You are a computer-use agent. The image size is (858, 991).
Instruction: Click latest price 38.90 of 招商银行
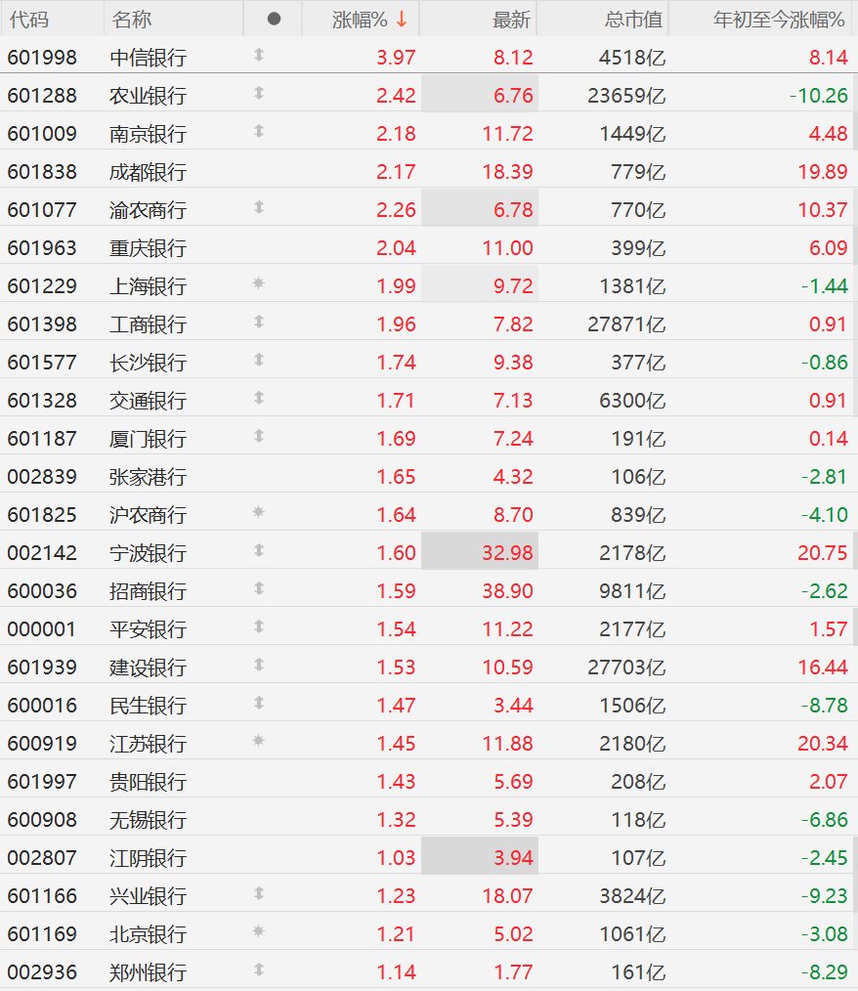pyautogui.click(x=507, y=591)
